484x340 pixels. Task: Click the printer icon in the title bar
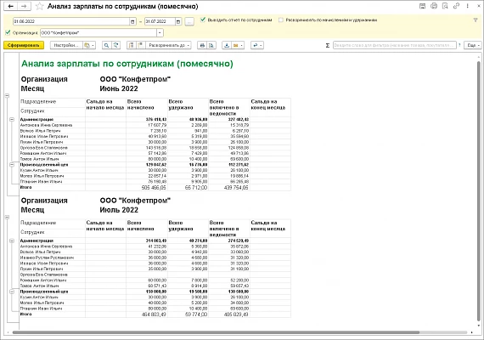tap(434, 6)
